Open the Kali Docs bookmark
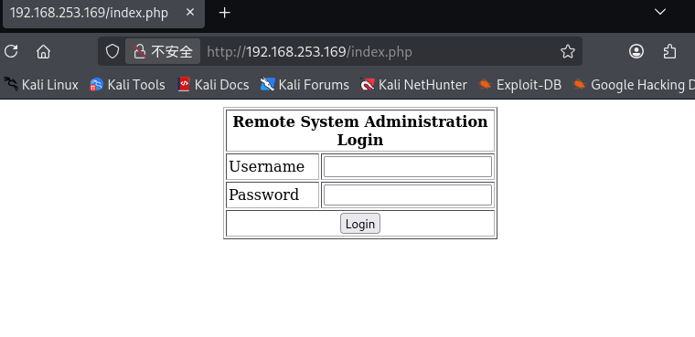The height and width of the screenshot is (337, 695). (x=213, y=85)
